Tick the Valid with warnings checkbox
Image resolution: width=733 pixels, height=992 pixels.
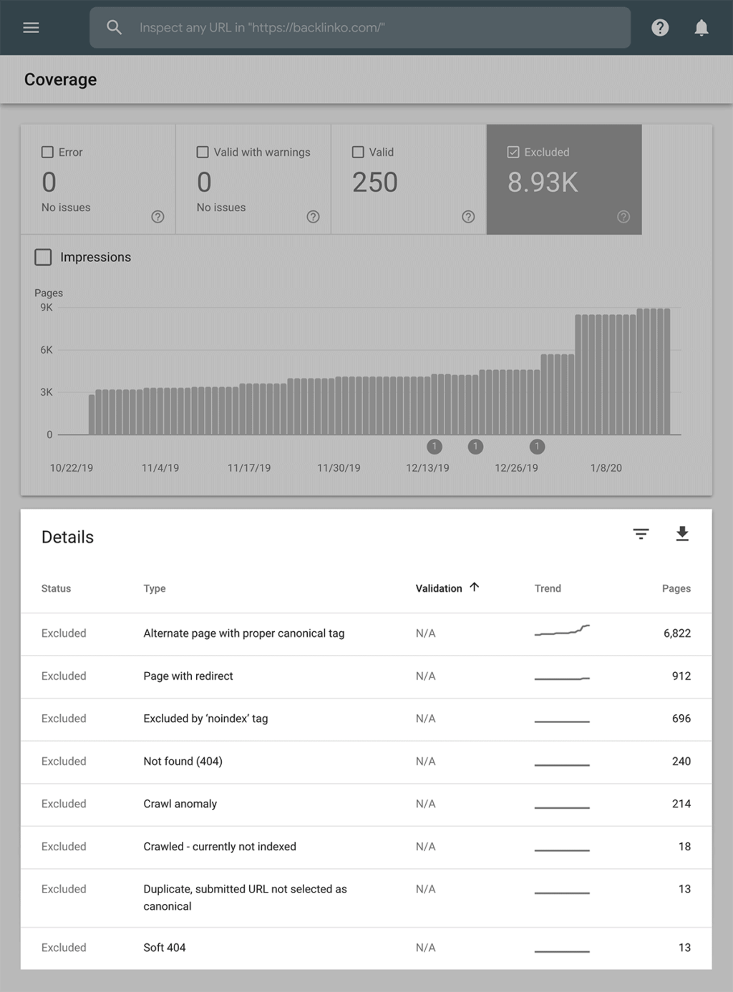[203, 152]
